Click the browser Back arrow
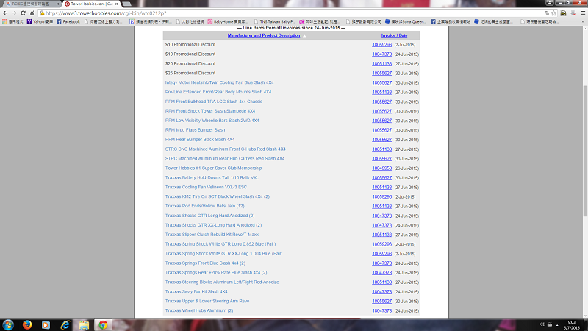The width and height of the screenshot is (588, 331). click(x=6, y=13)
